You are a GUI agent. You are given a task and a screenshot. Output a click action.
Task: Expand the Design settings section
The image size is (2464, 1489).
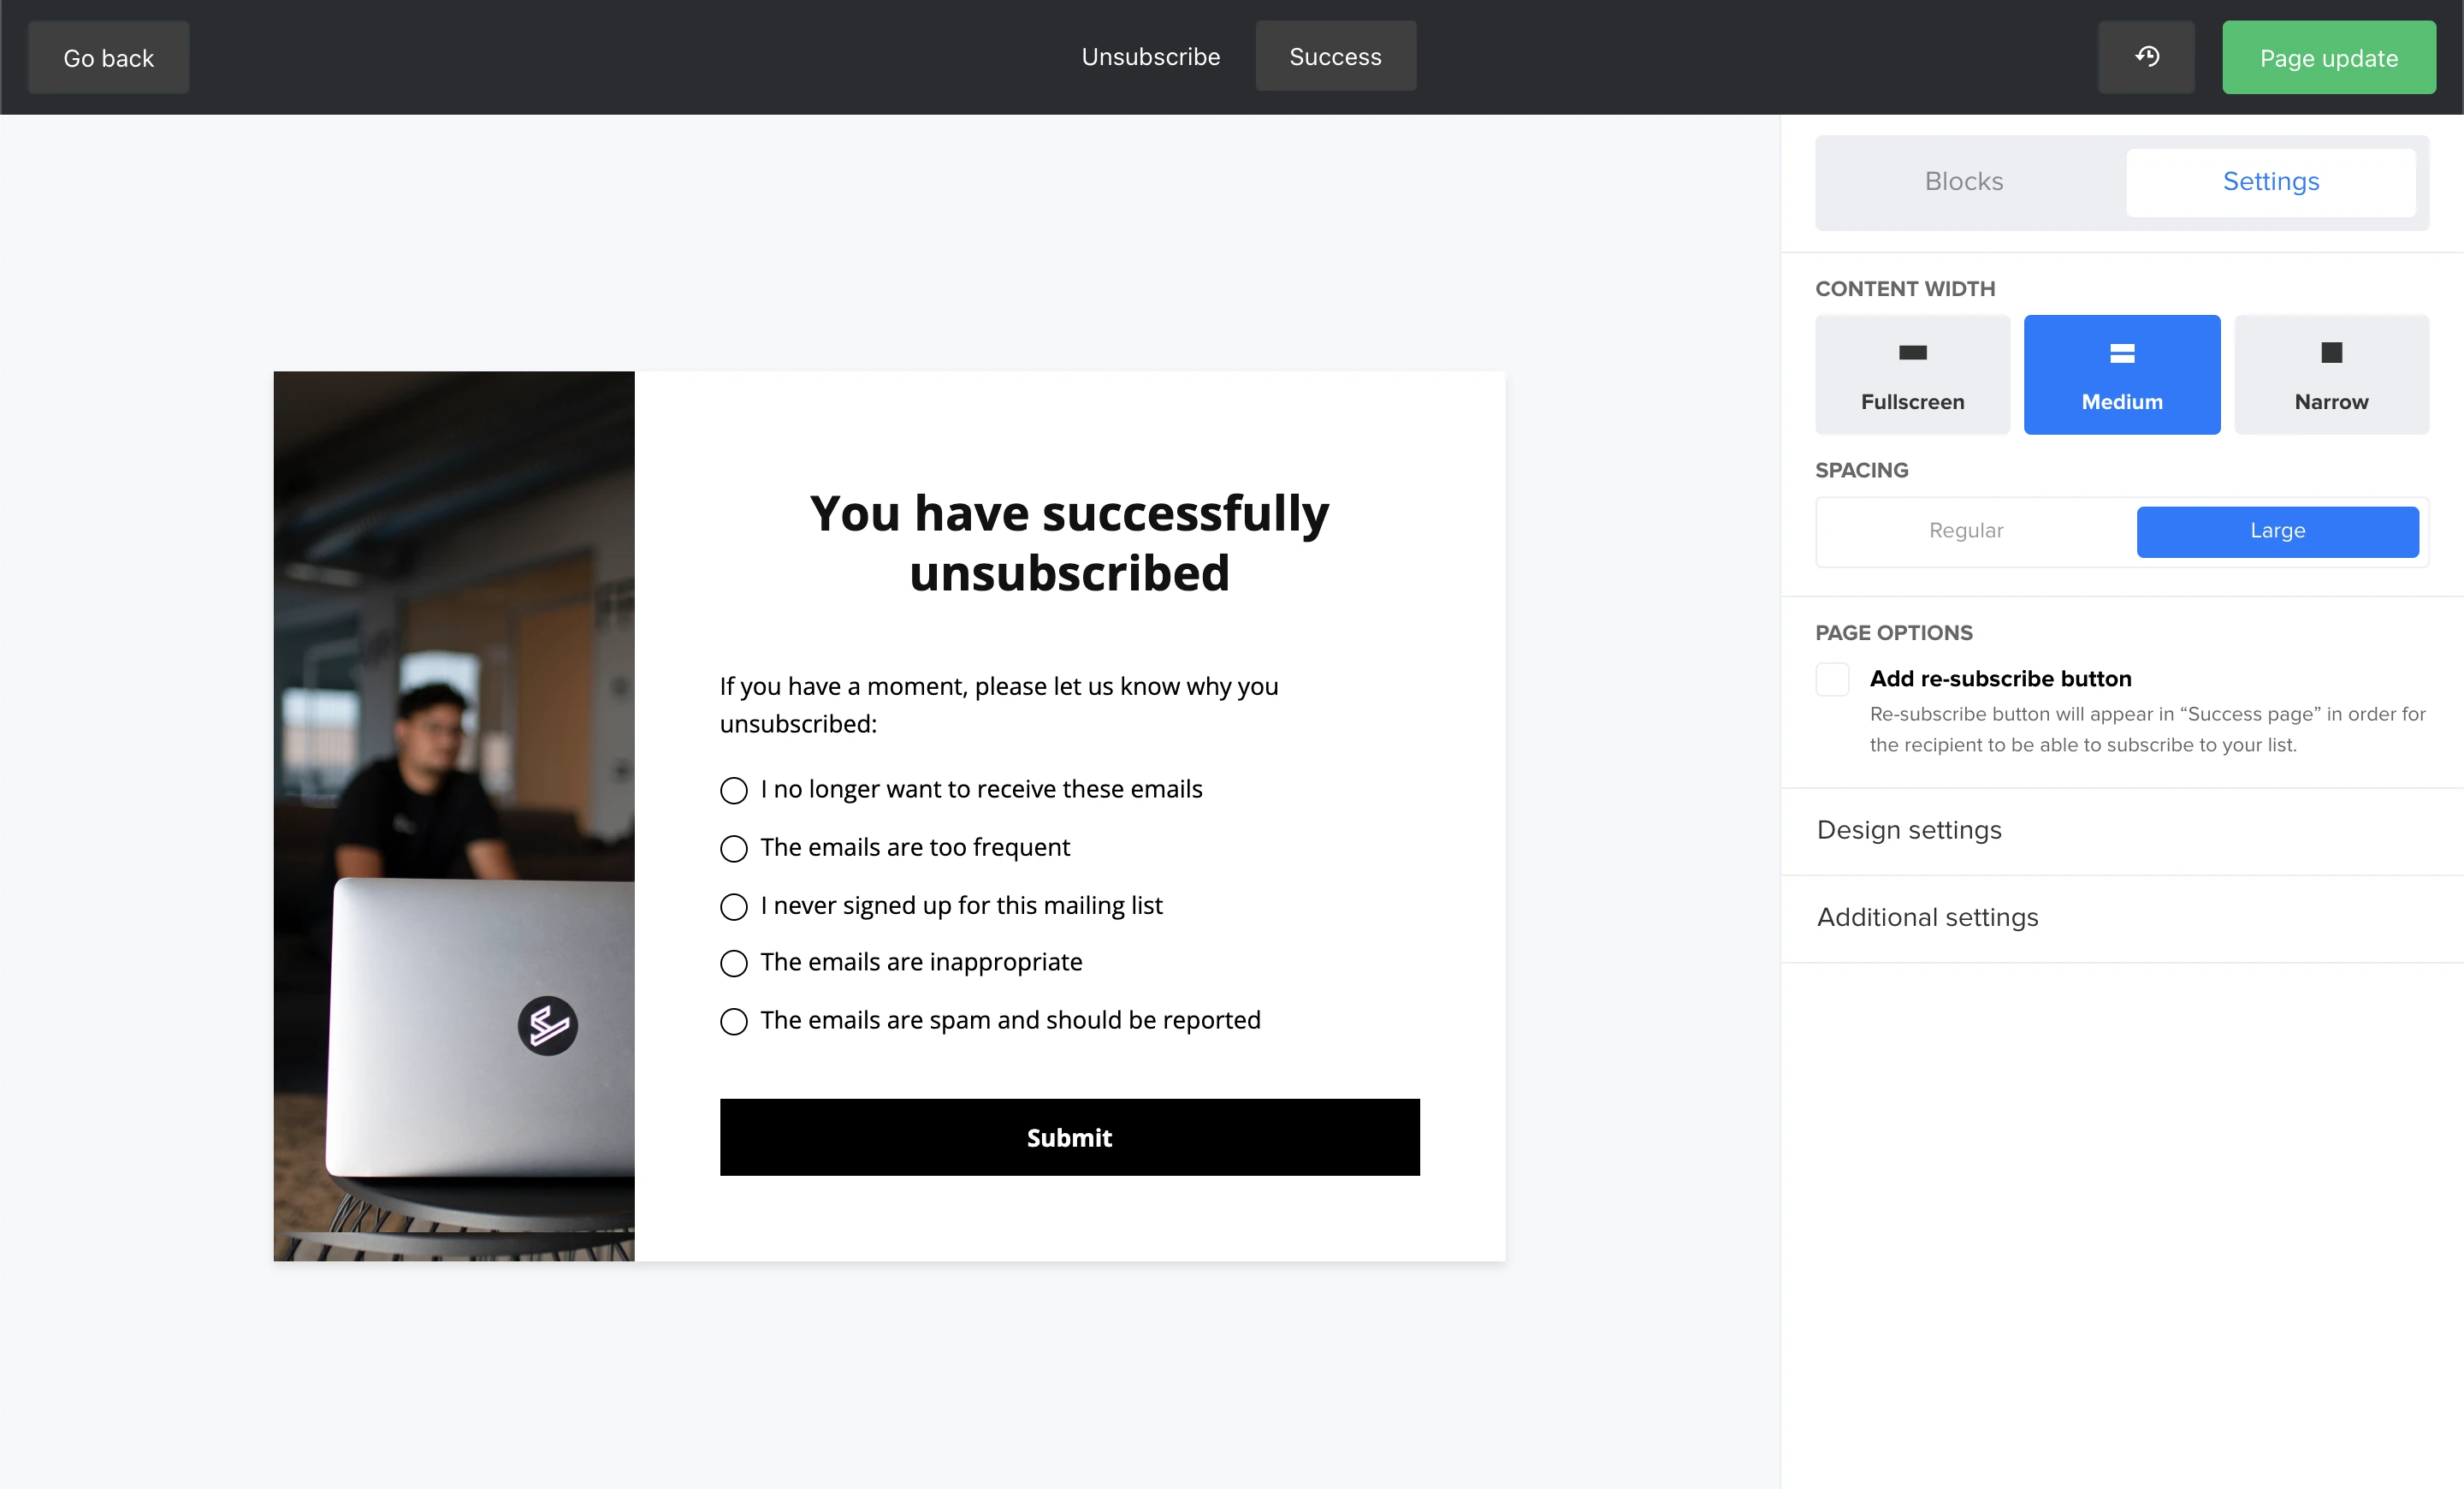point(1909,830)
